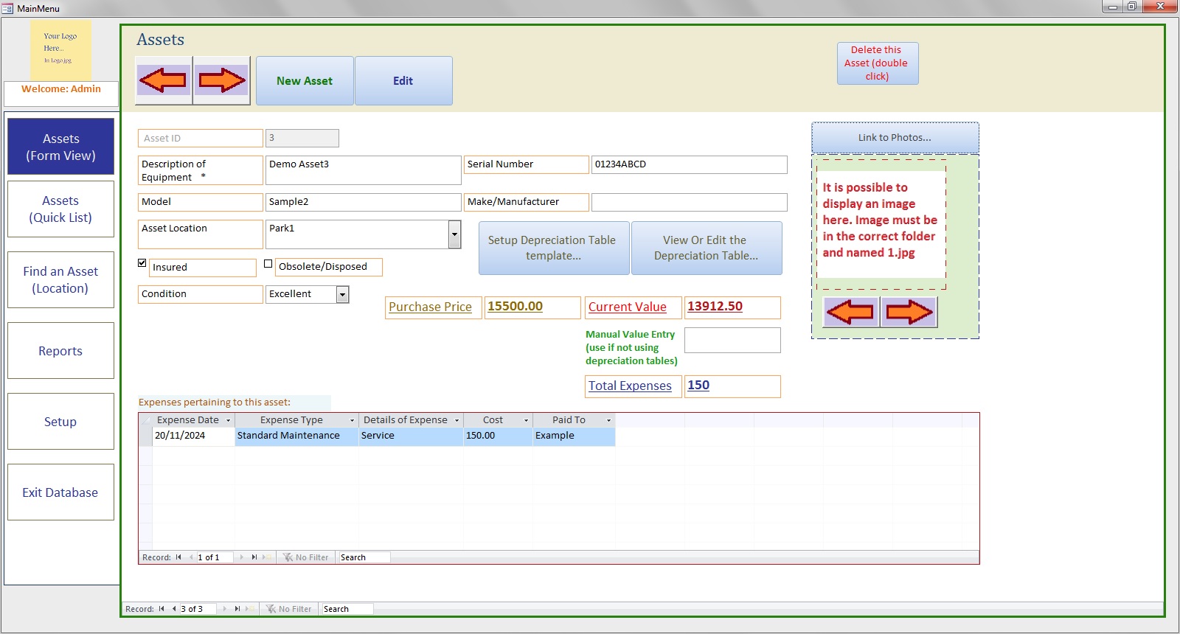Click No Filter toggle in expenses navigator
The image size is (1180, 634).
(306, 557)
